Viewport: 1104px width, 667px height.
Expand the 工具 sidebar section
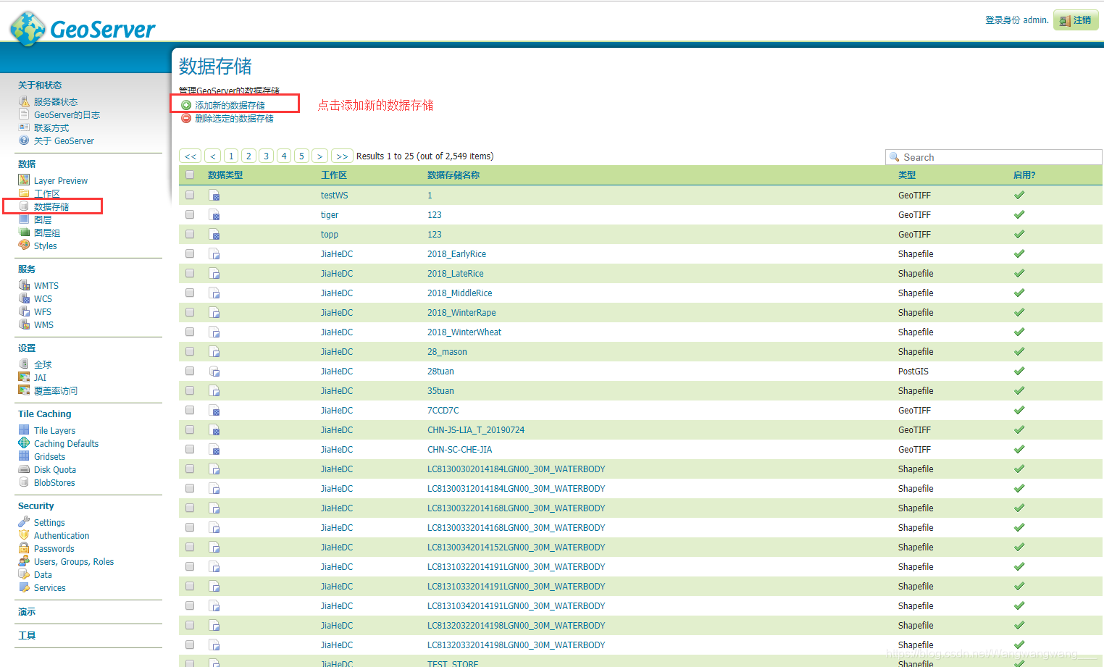tap(27, 636)
